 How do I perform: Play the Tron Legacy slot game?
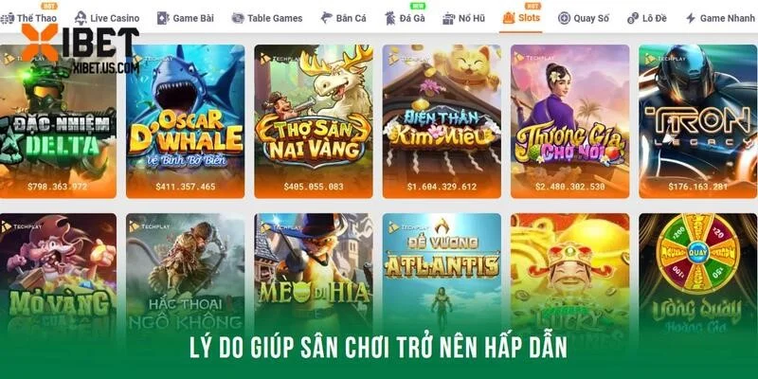698,121
